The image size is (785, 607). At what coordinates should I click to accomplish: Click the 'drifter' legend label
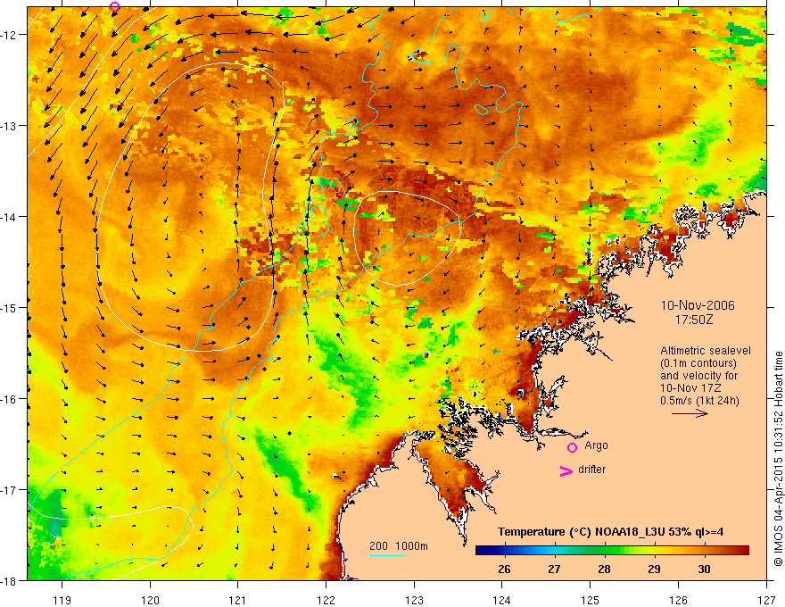tap(591, 470)
